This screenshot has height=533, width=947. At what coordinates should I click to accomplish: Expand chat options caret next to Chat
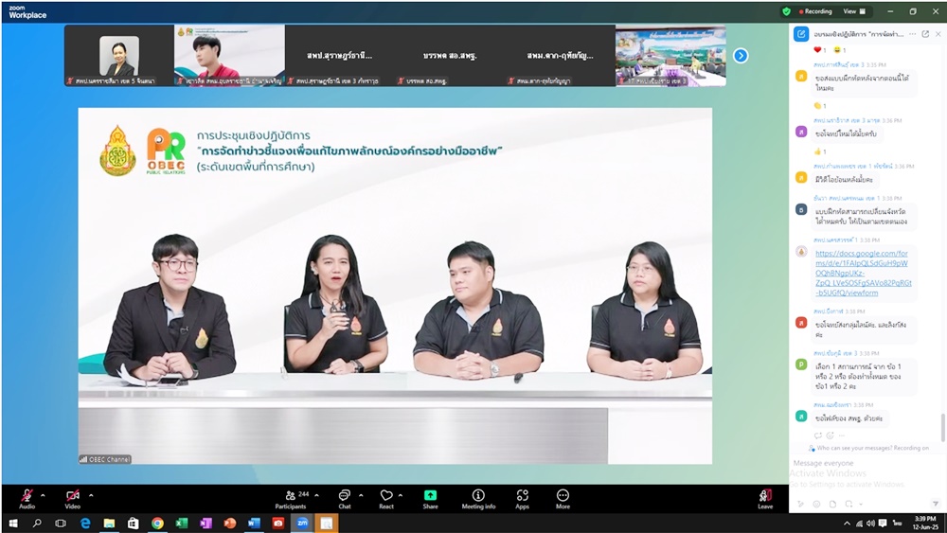click(361, 495)
